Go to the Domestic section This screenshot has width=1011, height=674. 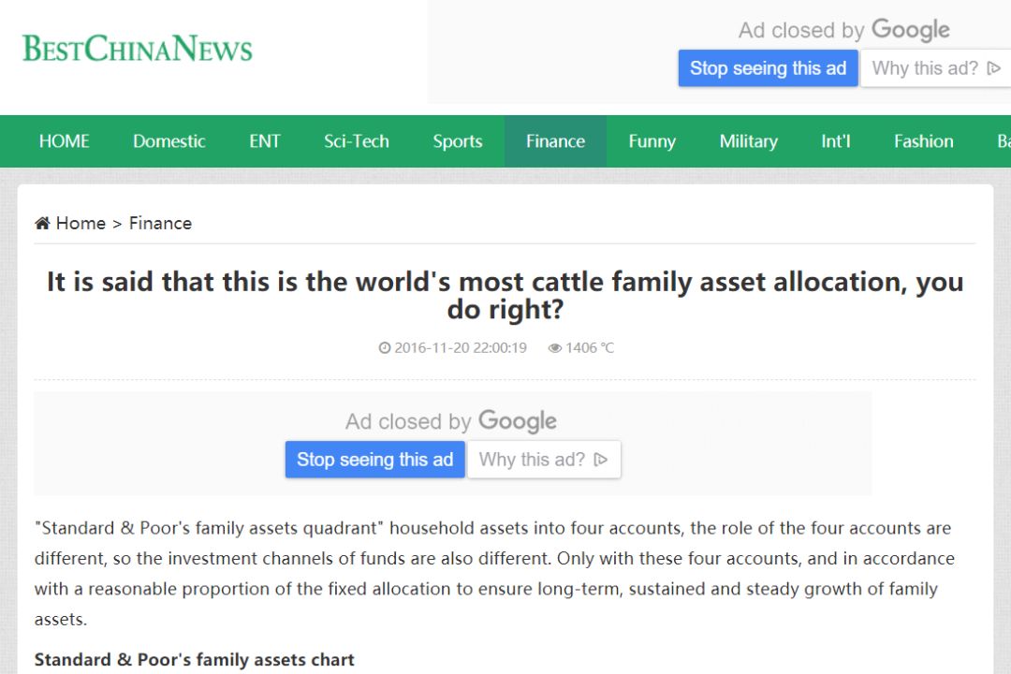click(x=168, y=141)
